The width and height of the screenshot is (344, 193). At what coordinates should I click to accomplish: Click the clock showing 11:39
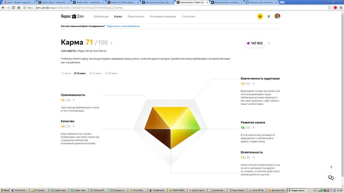[340, 190]
